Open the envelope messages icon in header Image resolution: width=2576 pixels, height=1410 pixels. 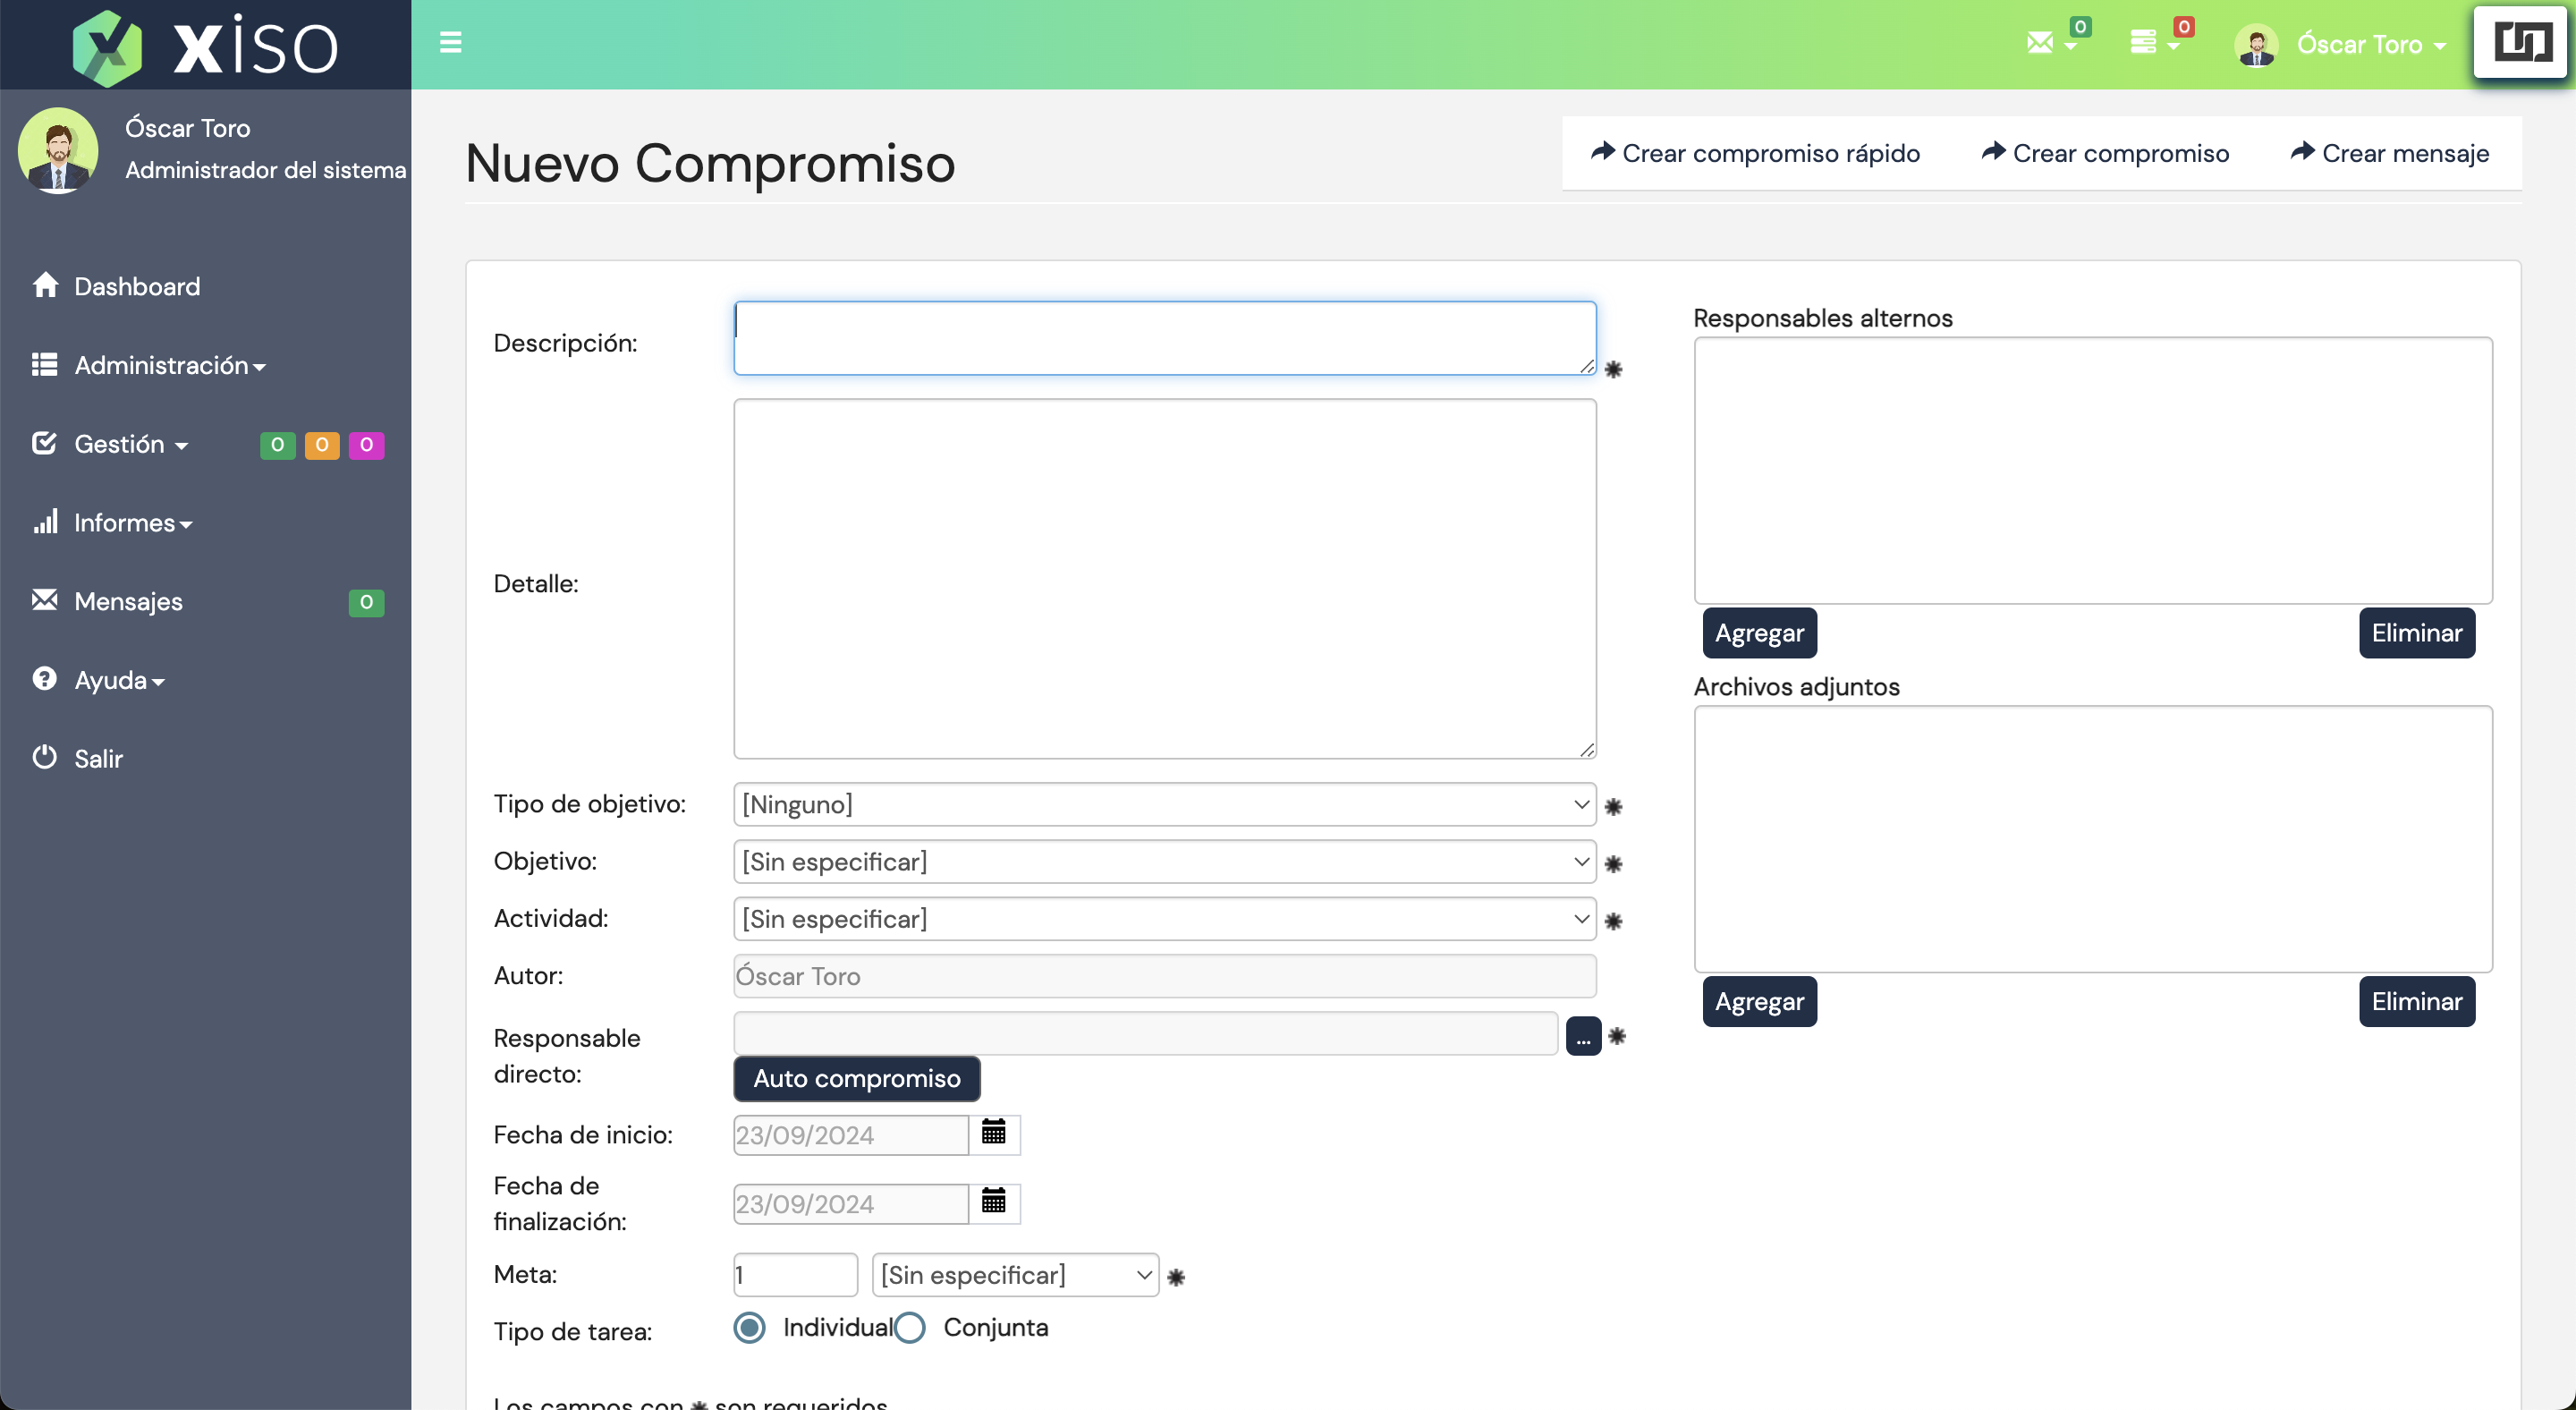(x=2040, y=42)
